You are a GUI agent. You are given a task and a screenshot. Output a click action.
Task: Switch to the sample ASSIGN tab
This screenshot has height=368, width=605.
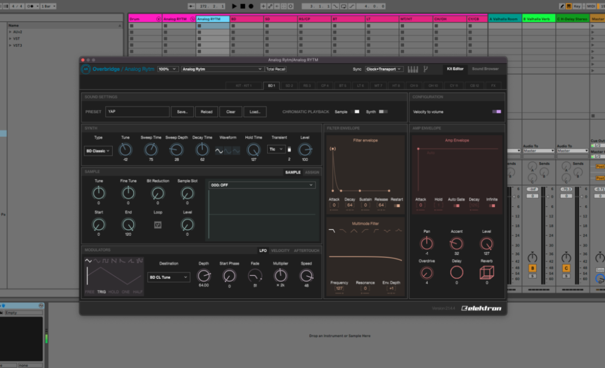312,172
